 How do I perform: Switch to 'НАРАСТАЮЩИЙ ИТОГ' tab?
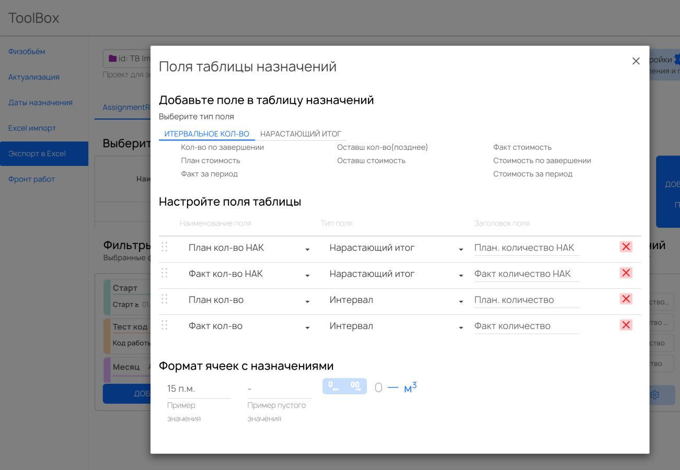point(301,134)
